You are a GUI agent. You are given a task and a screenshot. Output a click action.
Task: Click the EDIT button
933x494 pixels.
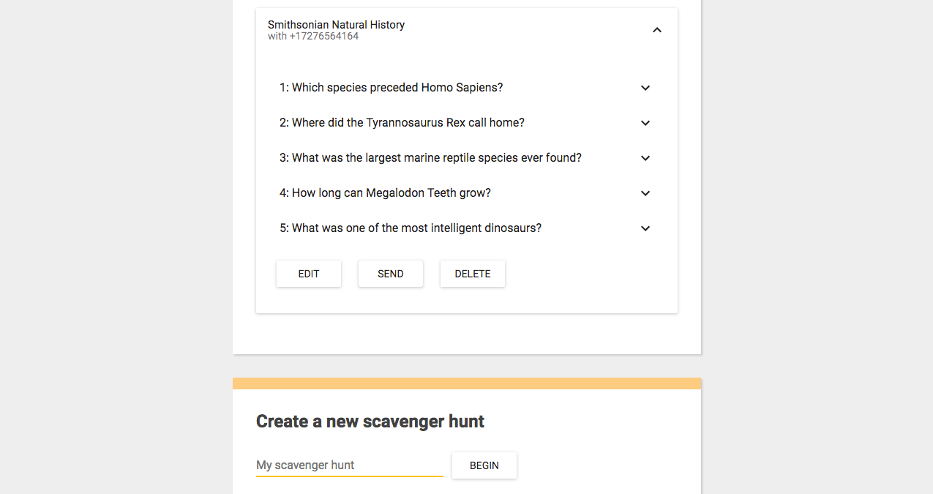click(x=309, y=274)
